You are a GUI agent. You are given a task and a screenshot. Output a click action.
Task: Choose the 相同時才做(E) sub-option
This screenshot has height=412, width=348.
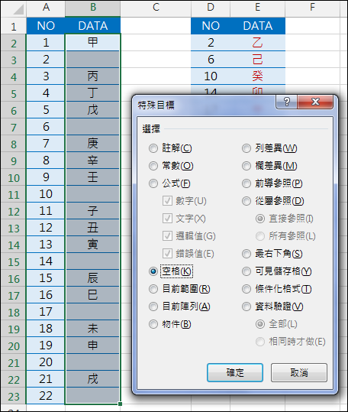click(260, 342)
